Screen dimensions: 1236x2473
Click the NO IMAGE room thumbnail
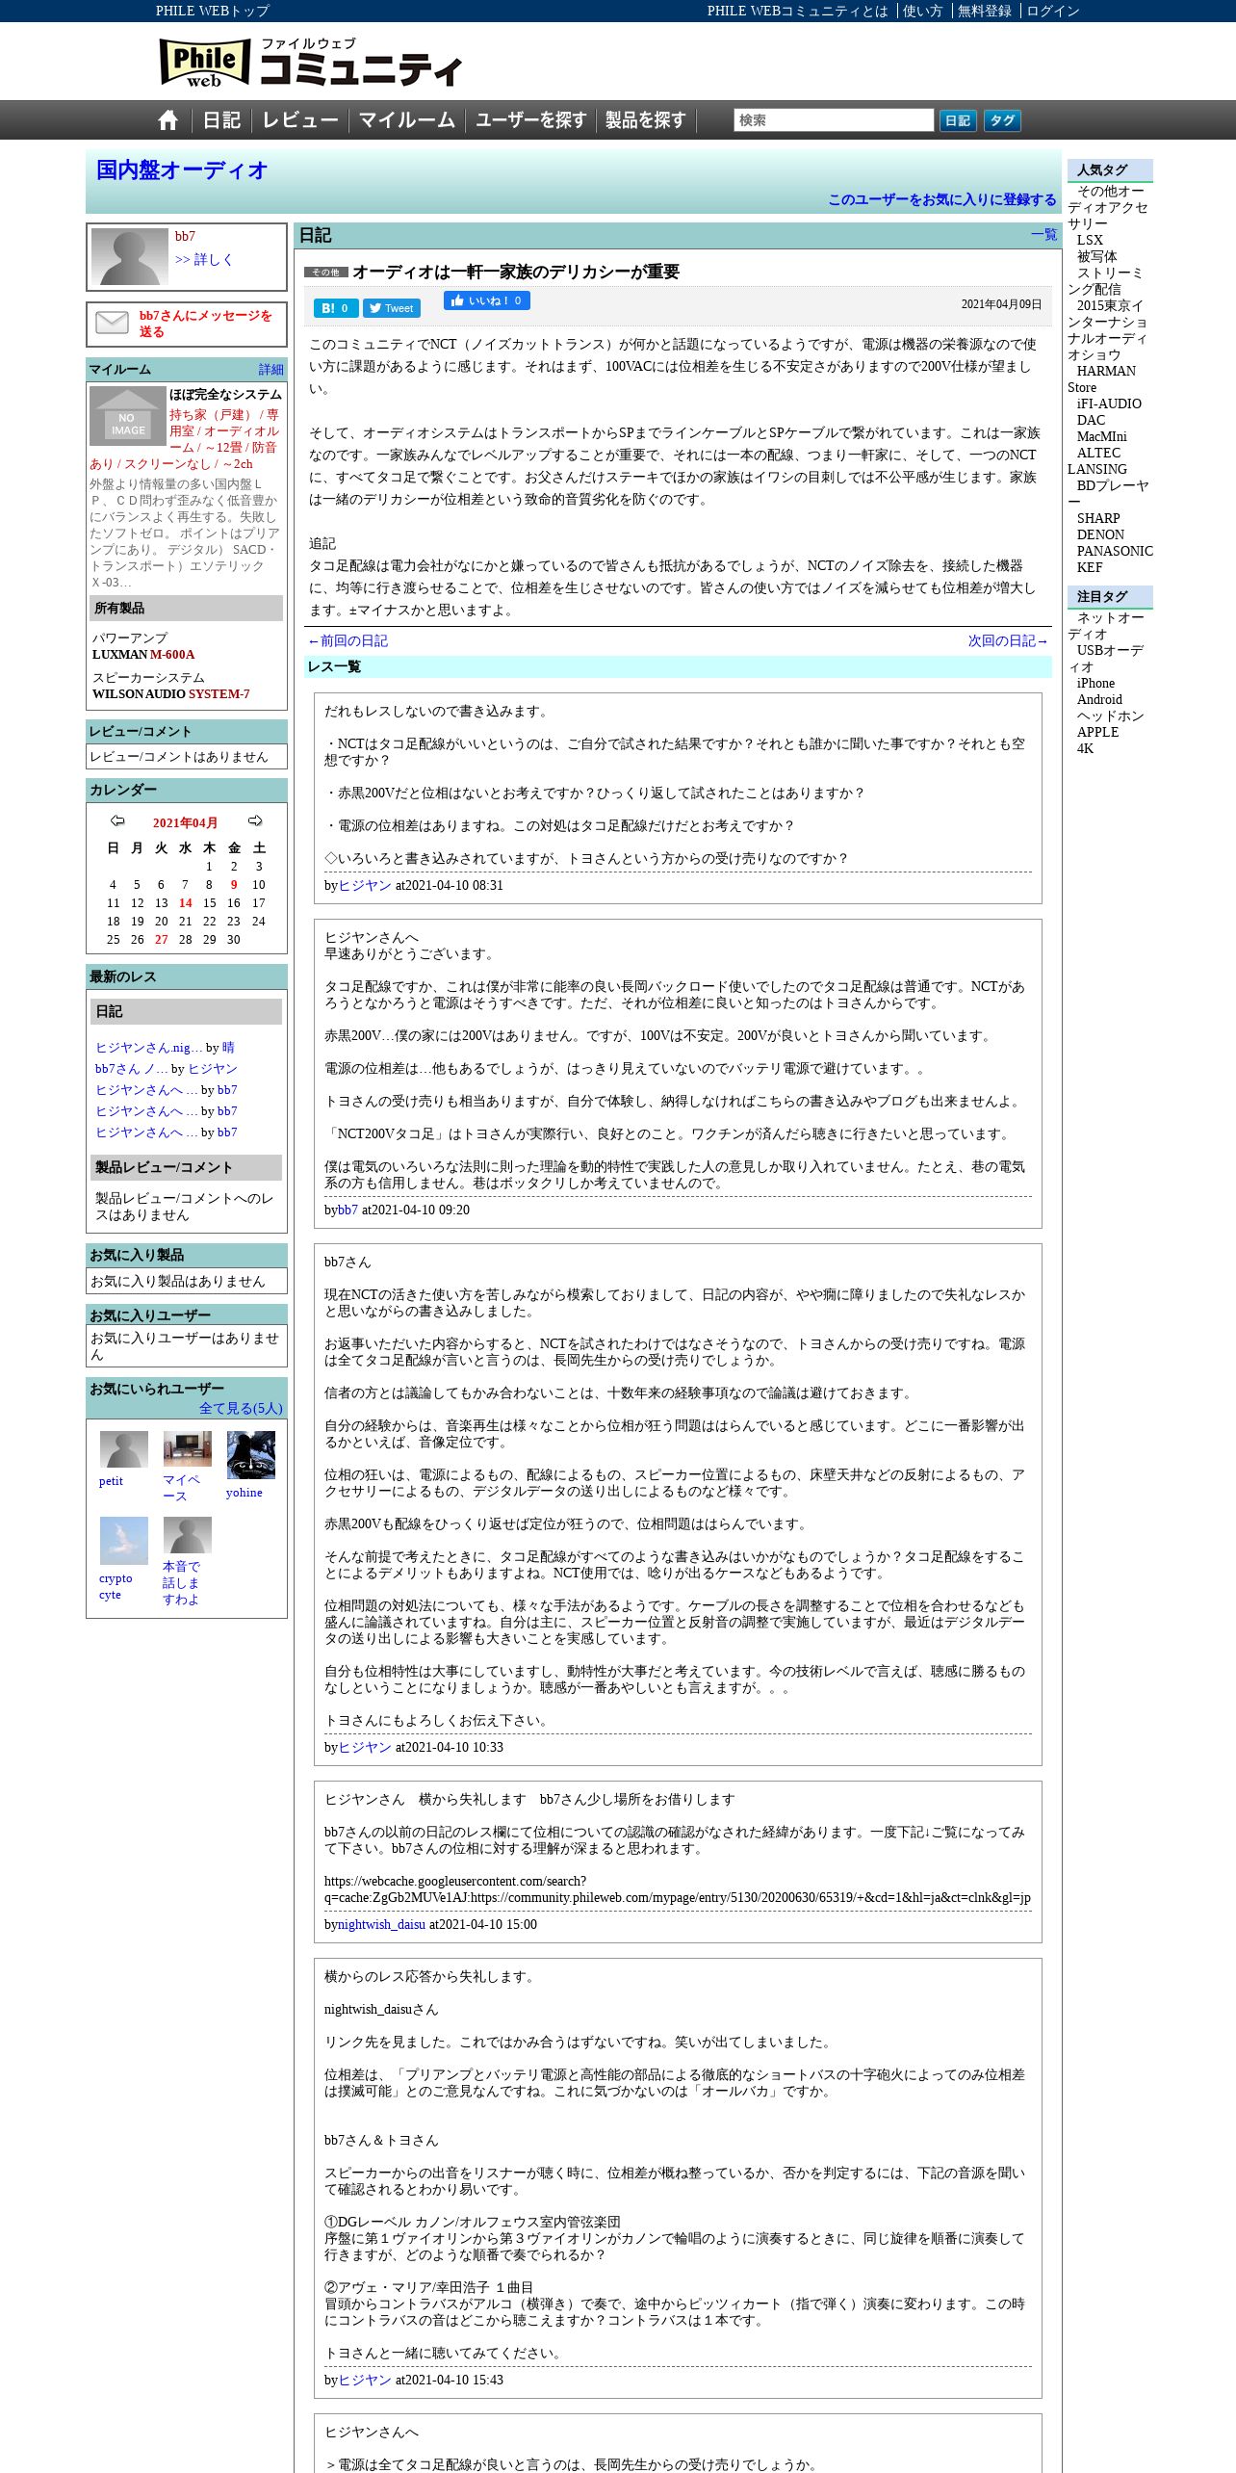coord(128,415)
